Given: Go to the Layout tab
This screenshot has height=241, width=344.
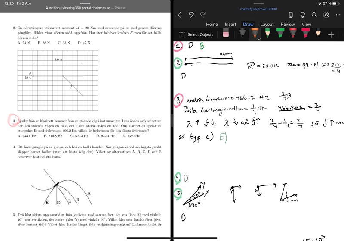Looking at the screenshot, I should pos(267,25).
